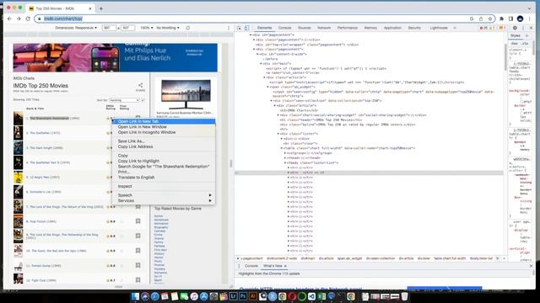This screenshot has width=540, height=303.
Task: Add Pulp Fiction to watchlist bookmark
Action: coord(138,221)
